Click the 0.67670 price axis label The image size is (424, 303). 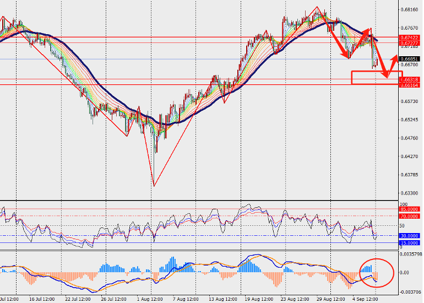(409, 28)
